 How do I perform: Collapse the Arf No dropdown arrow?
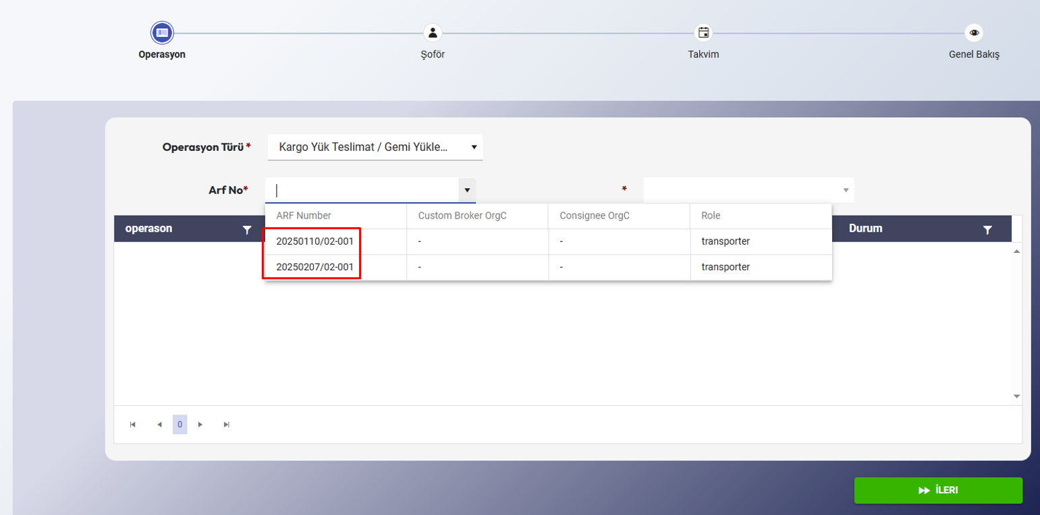[467, 190]
